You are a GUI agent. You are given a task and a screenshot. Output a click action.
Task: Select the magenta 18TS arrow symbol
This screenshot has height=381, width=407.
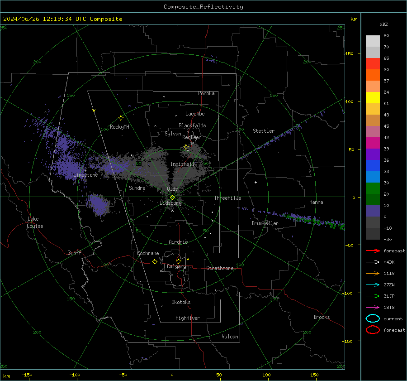(x=373, y=308)
